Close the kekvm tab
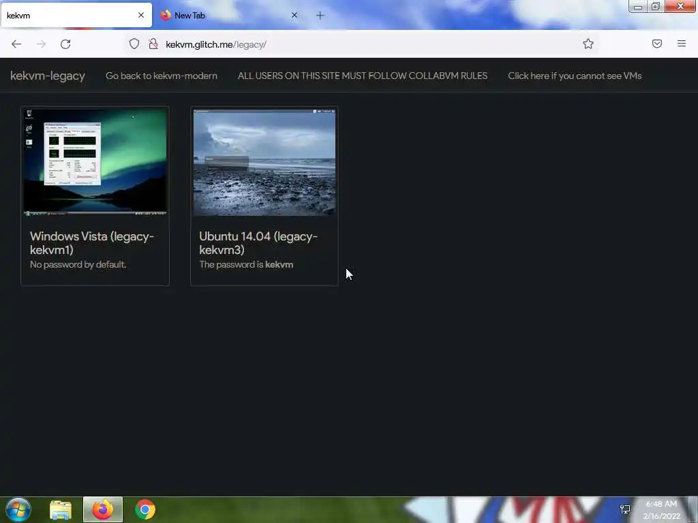This screenshot has height=523, width=698. click(x=141, y=15)
